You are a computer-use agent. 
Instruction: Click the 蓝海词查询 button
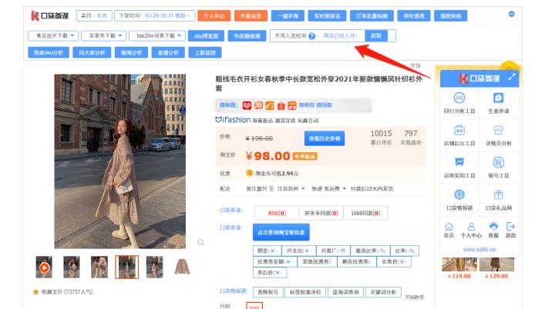(345, 292)
